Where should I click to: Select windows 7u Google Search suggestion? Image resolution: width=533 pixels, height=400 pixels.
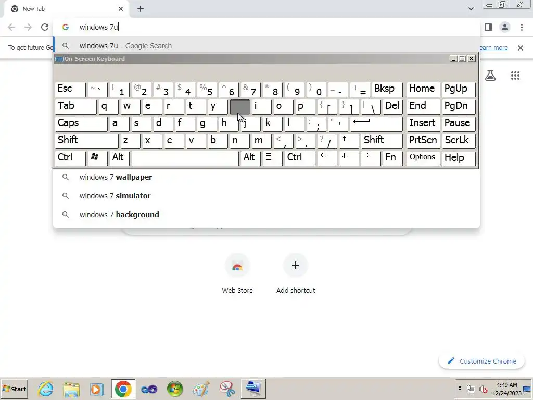point(266,46)
